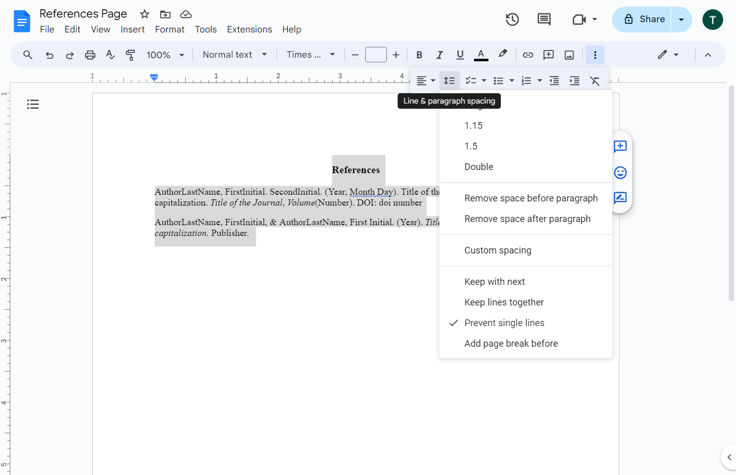Open the text alignment dropdown
Screen dimensions: 736x475
426,80
